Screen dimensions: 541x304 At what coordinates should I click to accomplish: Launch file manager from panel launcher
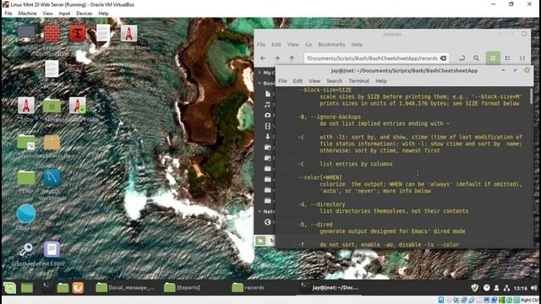tap(63, 287)
